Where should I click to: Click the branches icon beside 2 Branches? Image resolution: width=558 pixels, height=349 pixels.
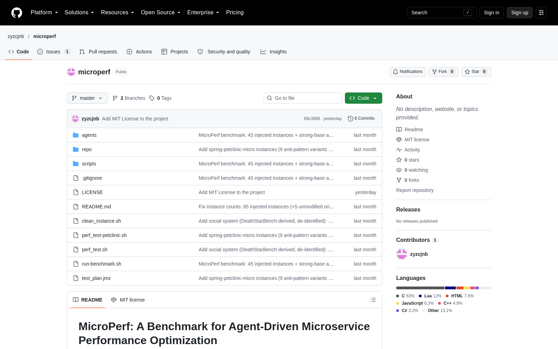115,98
